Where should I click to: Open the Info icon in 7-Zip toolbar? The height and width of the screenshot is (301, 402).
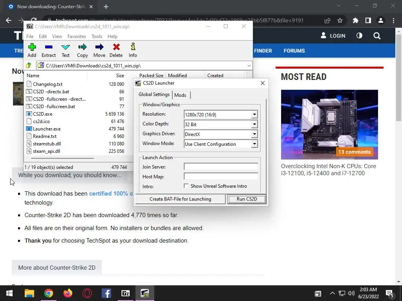(x=133, y=50)
